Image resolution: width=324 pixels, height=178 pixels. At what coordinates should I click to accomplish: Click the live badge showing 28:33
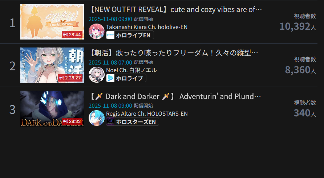[72, 121]
